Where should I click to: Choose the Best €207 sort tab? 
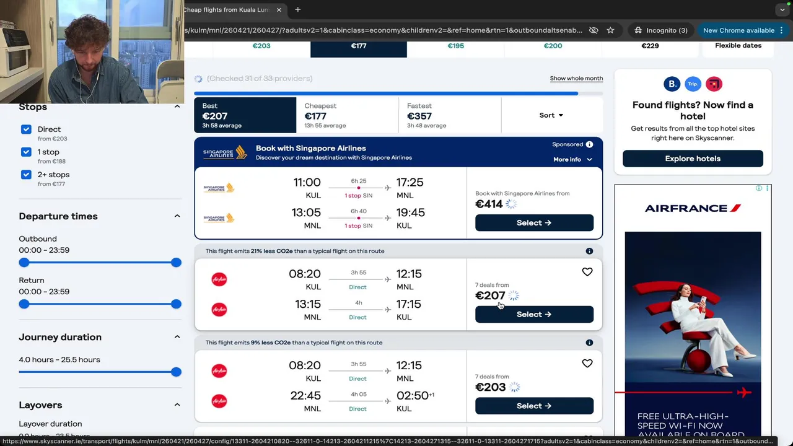click(245, 115)
